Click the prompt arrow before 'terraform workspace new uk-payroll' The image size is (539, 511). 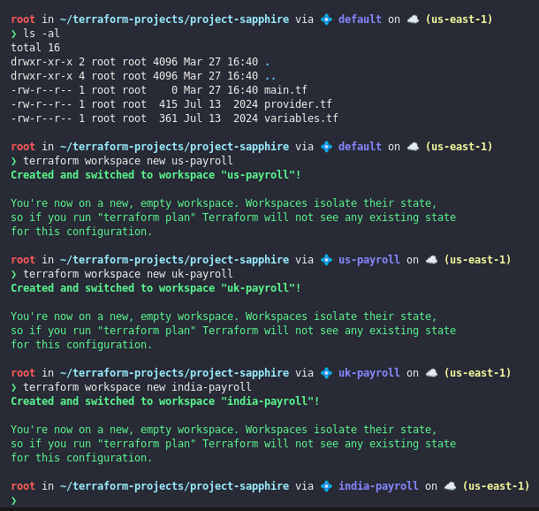tap(14, 274)
